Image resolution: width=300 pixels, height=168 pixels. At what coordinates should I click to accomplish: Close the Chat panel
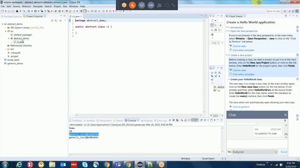click(x=285, y=115)
